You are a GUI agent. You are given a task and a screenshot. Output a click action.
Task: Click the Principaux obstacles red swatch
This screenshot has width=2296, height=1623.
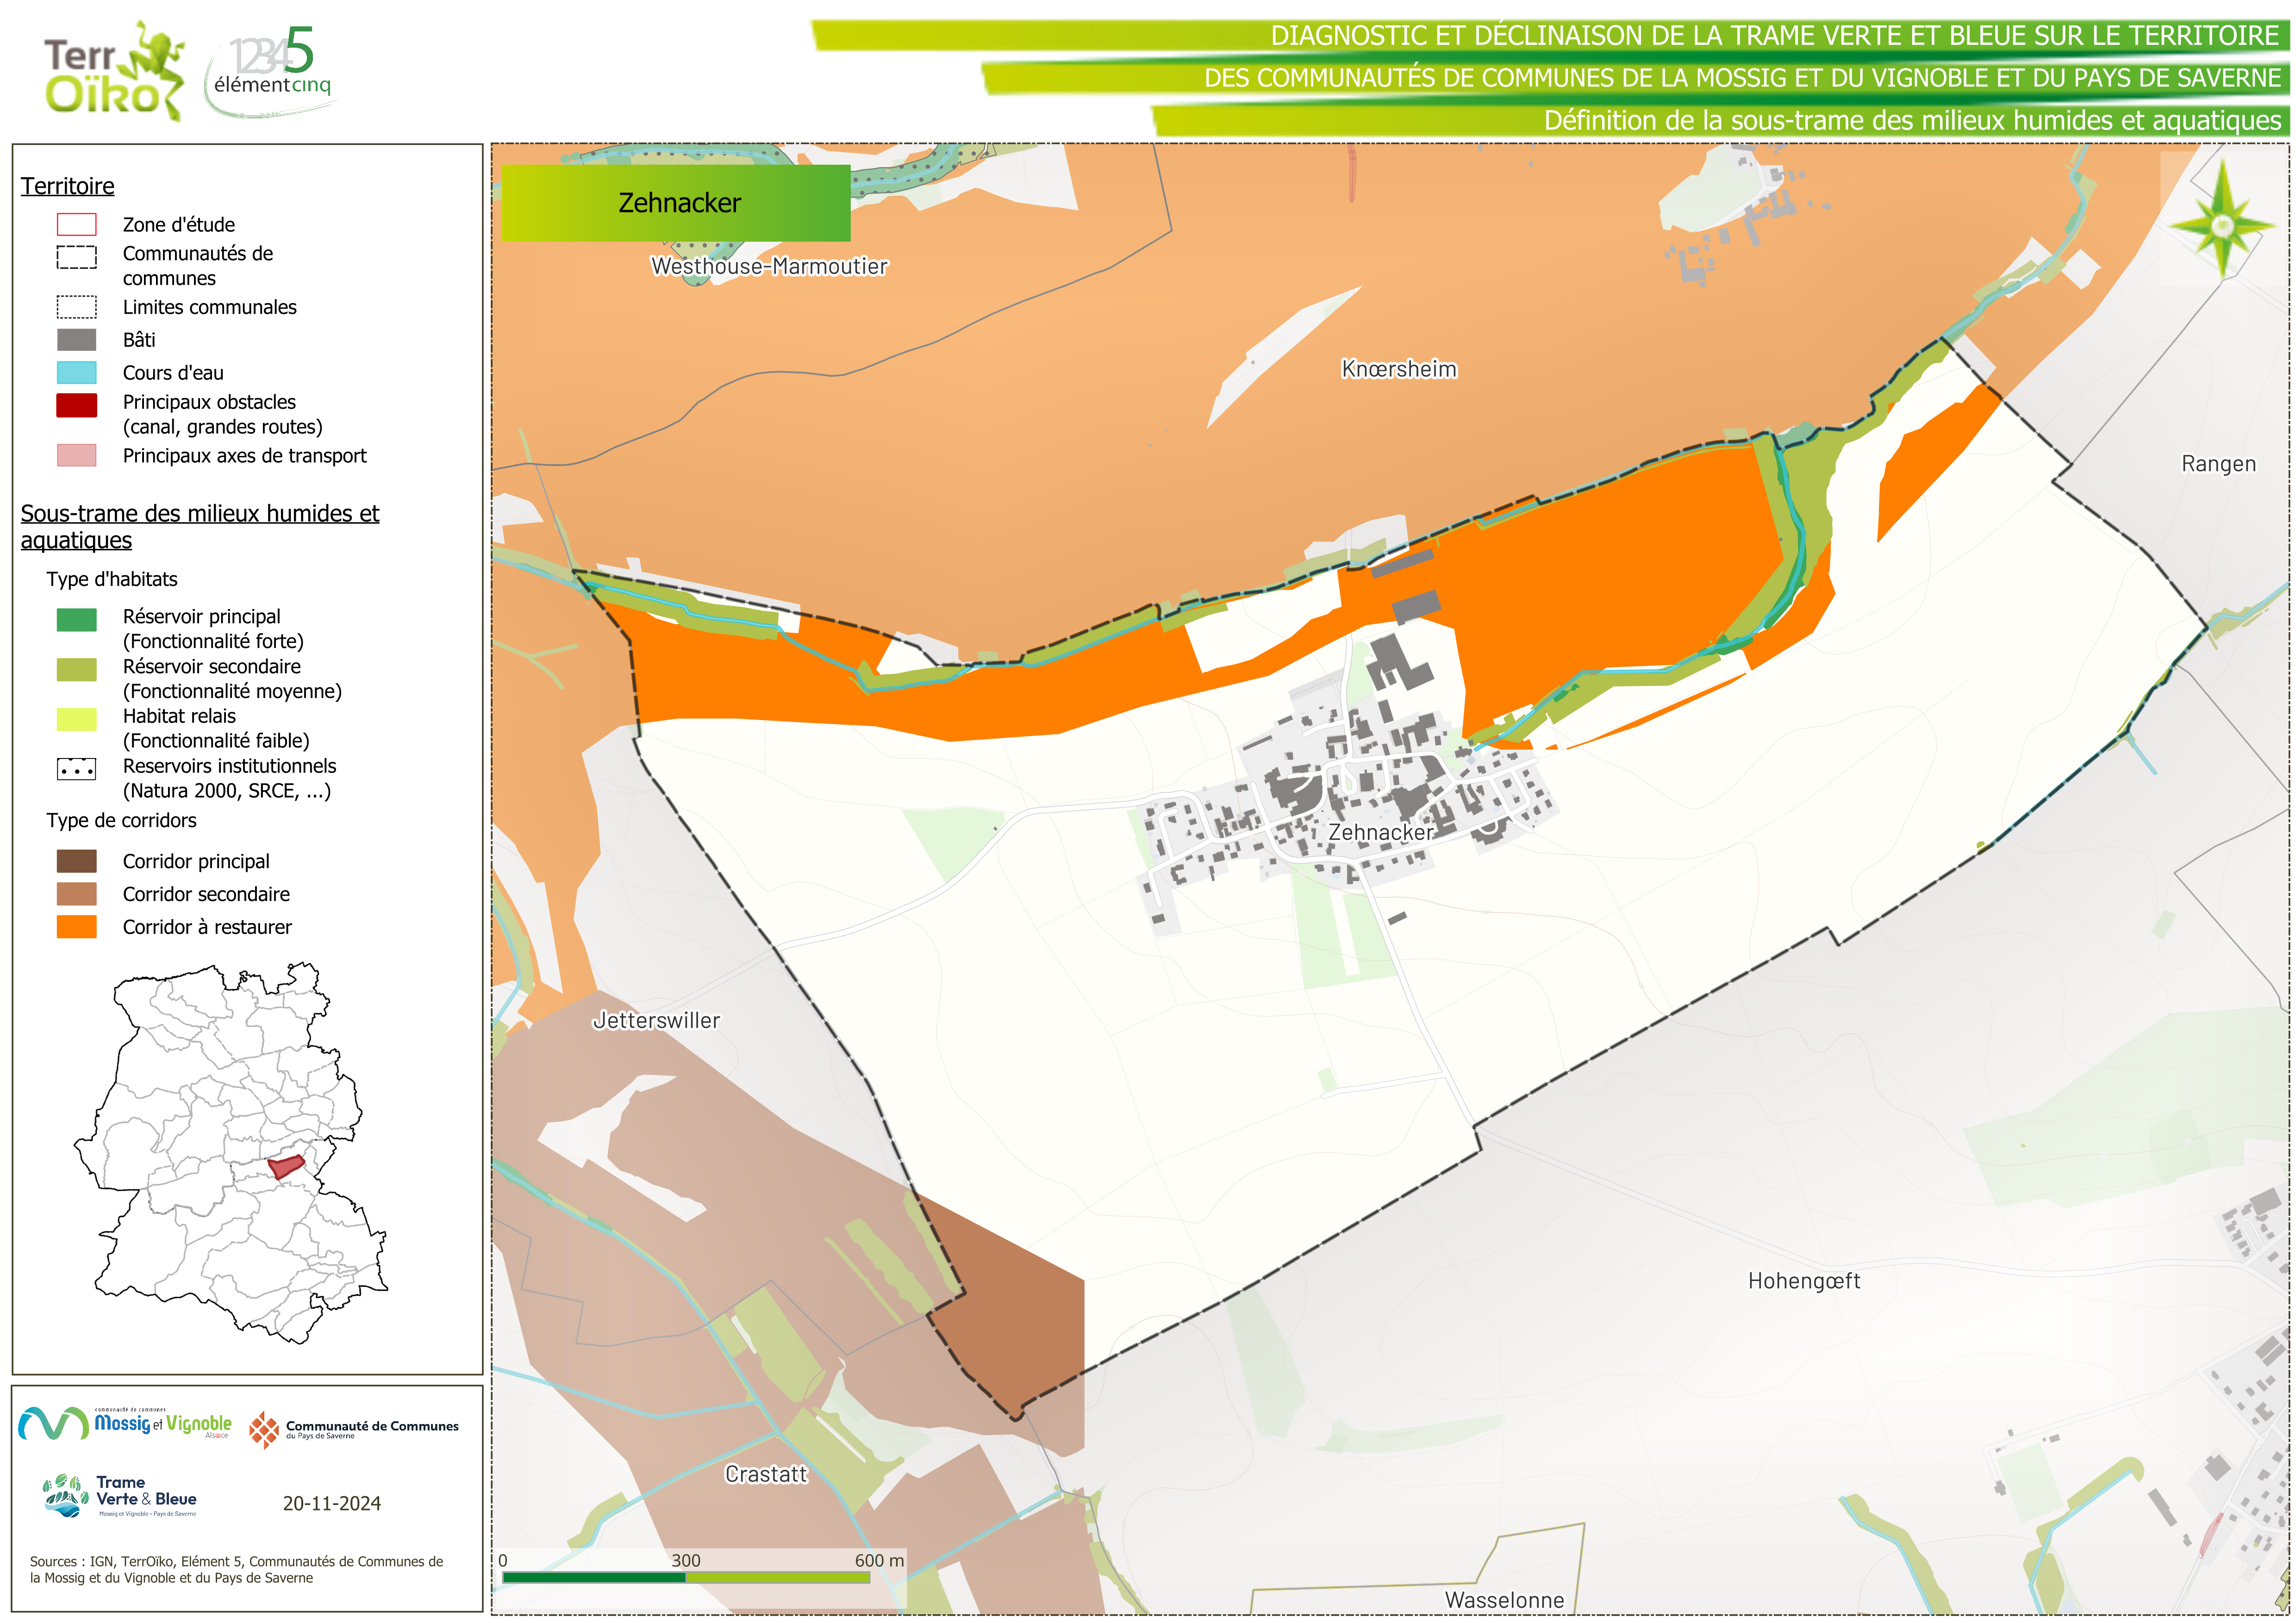click(77, 405)
